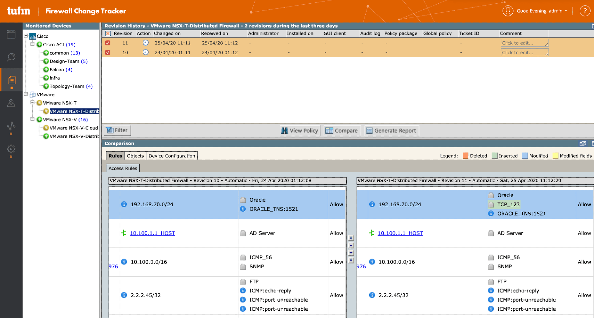Open the topology graph sidebar icon
The width and height of the screenshot is (594, 318).
coord(11,126)
